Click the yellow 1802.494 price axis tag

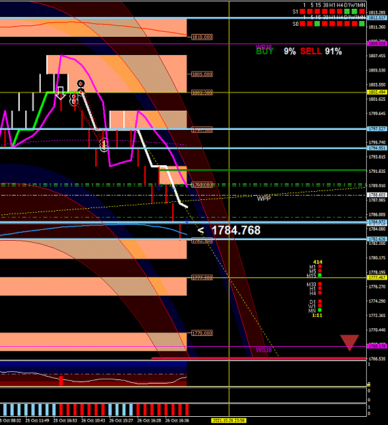(377, 92)
